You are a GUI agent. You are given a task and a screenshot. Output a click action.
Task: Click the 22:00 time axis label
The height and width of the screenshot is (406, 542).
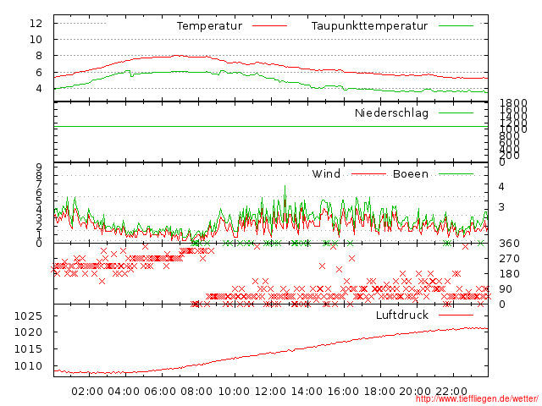(x=451, y=392)
